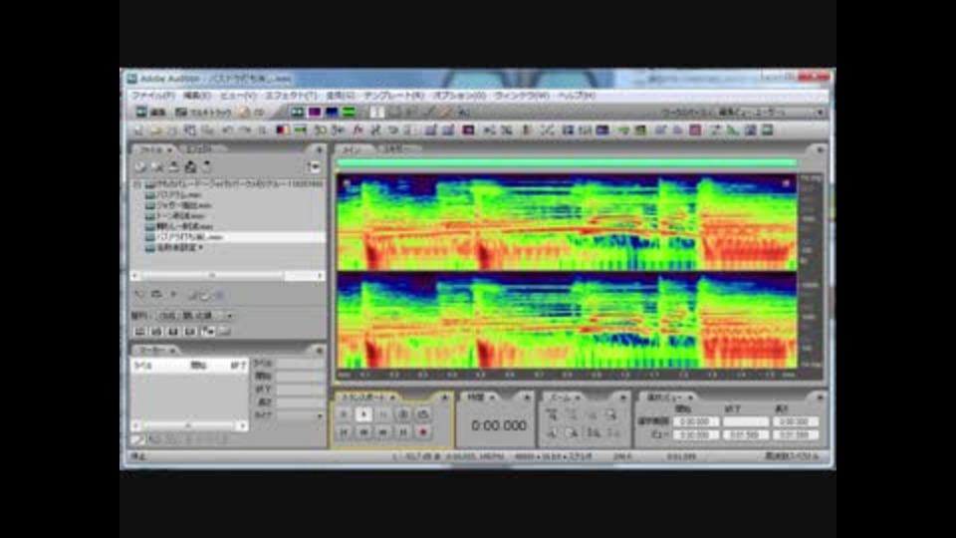Toggle Loop playback button in transport panel
This screenshot has width=956, height=538.
[x=423, y=414]
